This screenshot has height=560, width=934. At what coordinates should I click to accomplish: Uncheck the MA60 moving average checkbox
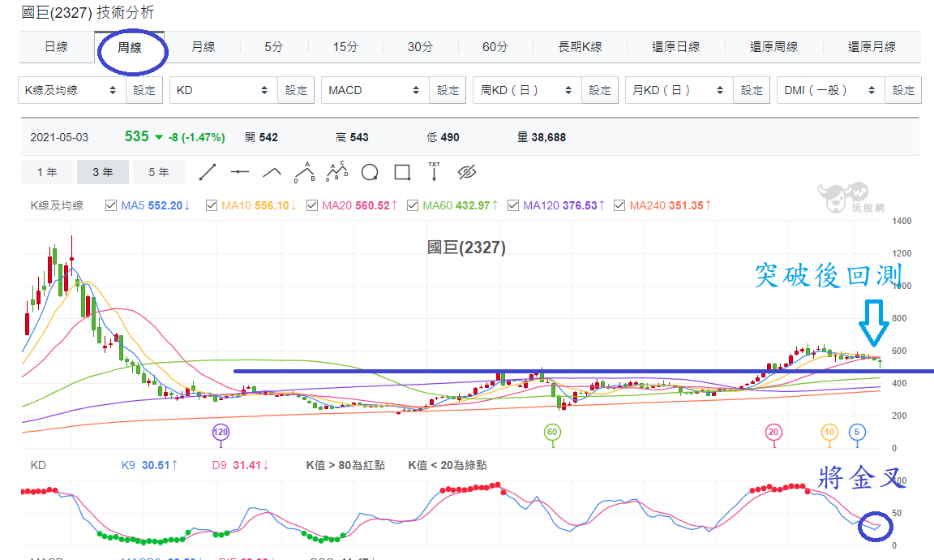(x=413, y=206)
